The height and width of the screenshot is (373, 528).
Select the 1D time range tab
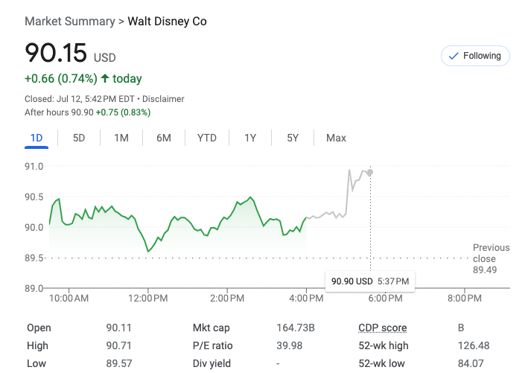point(36,138)
